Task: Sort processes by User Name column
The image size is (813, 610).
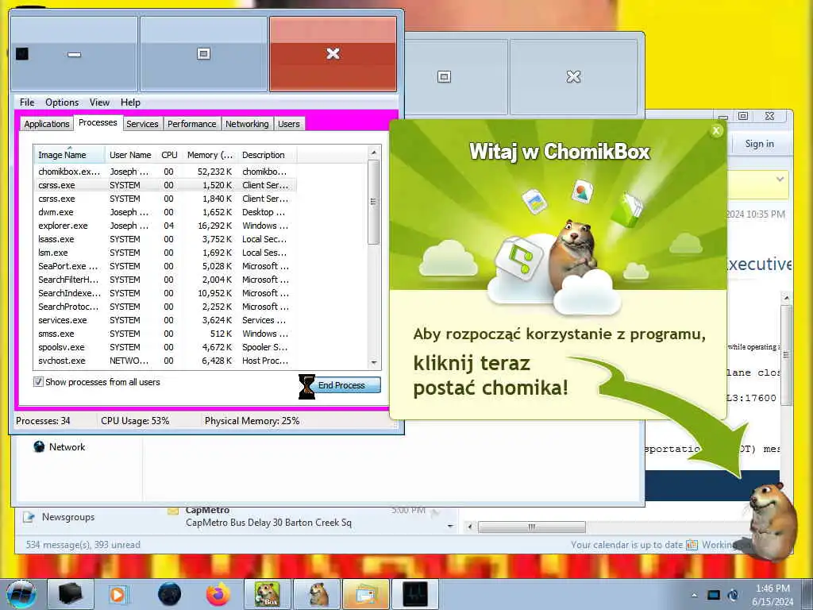Action: tap(130, 155)
